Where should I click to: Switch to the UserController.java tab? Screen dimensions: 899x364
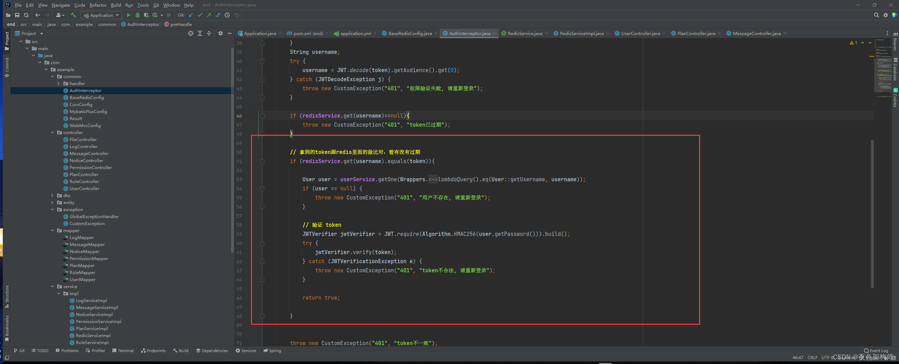pos(640,33)
